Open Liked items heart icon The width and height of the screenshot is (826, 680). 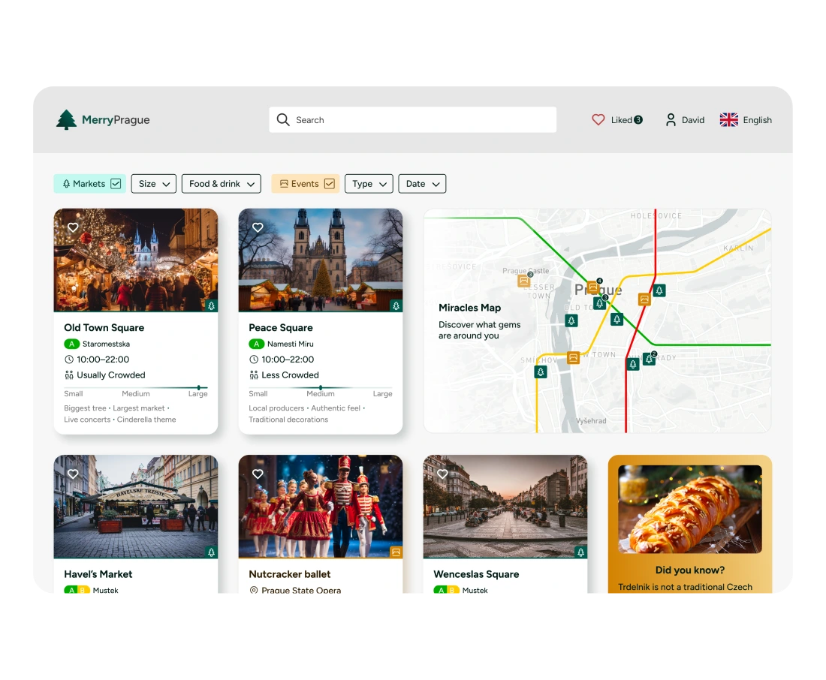[x=598, y=120]
